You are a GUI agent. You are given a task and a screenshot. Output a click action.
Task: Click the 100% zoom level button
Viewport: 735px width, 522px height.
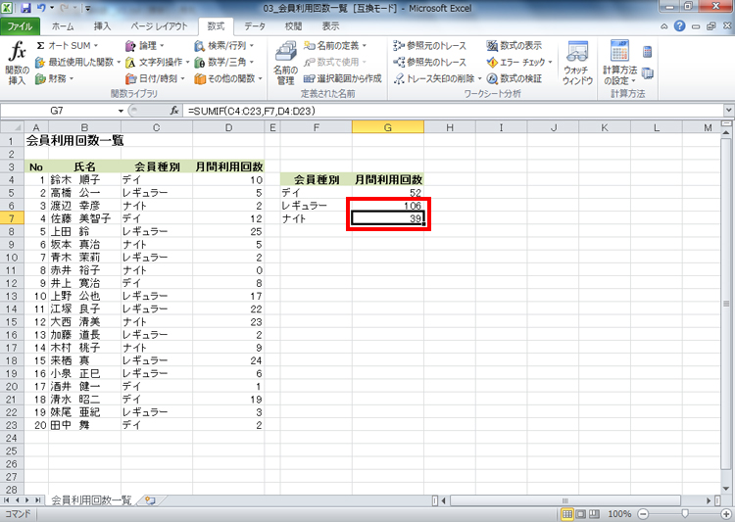[x=619, y=514]
